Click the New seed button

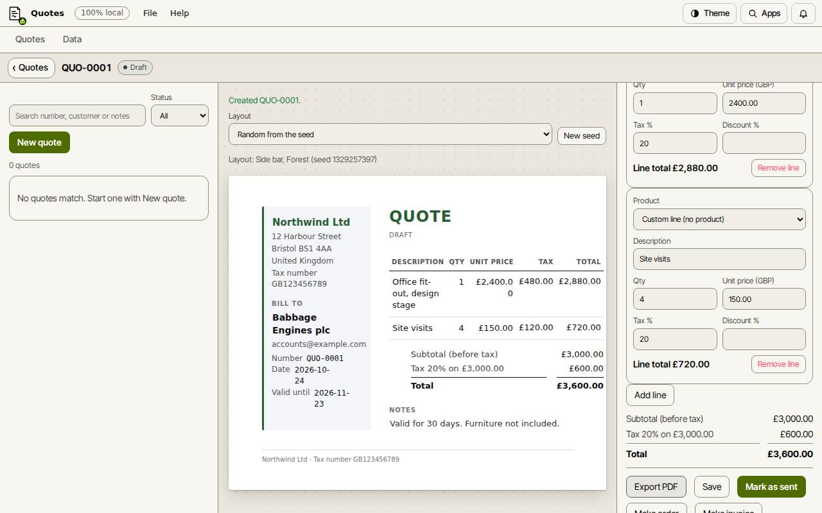[x=581, y=136]
